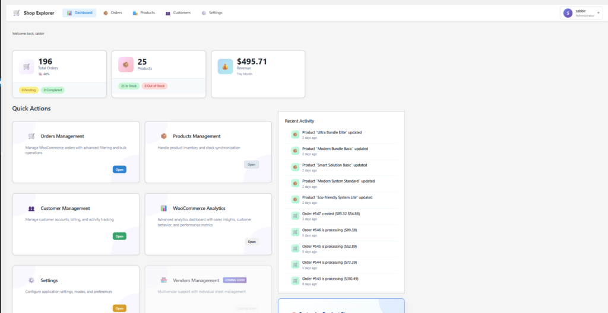Click the icon beside Eco-friendly System Lite activity
The image size is (608, 313).
(295, 200)
